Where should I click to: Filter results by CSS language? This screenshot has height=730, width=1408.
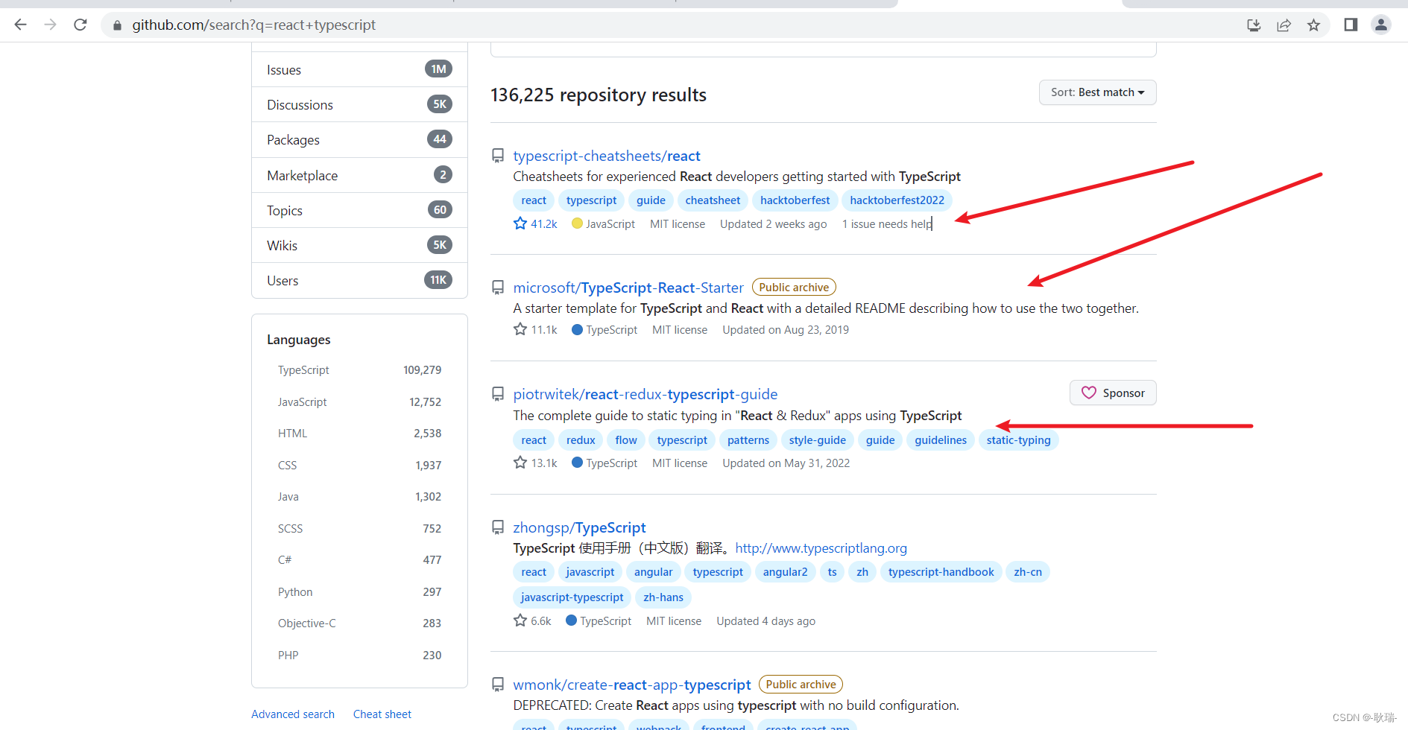pyautogui.click(x=359, y=465)
